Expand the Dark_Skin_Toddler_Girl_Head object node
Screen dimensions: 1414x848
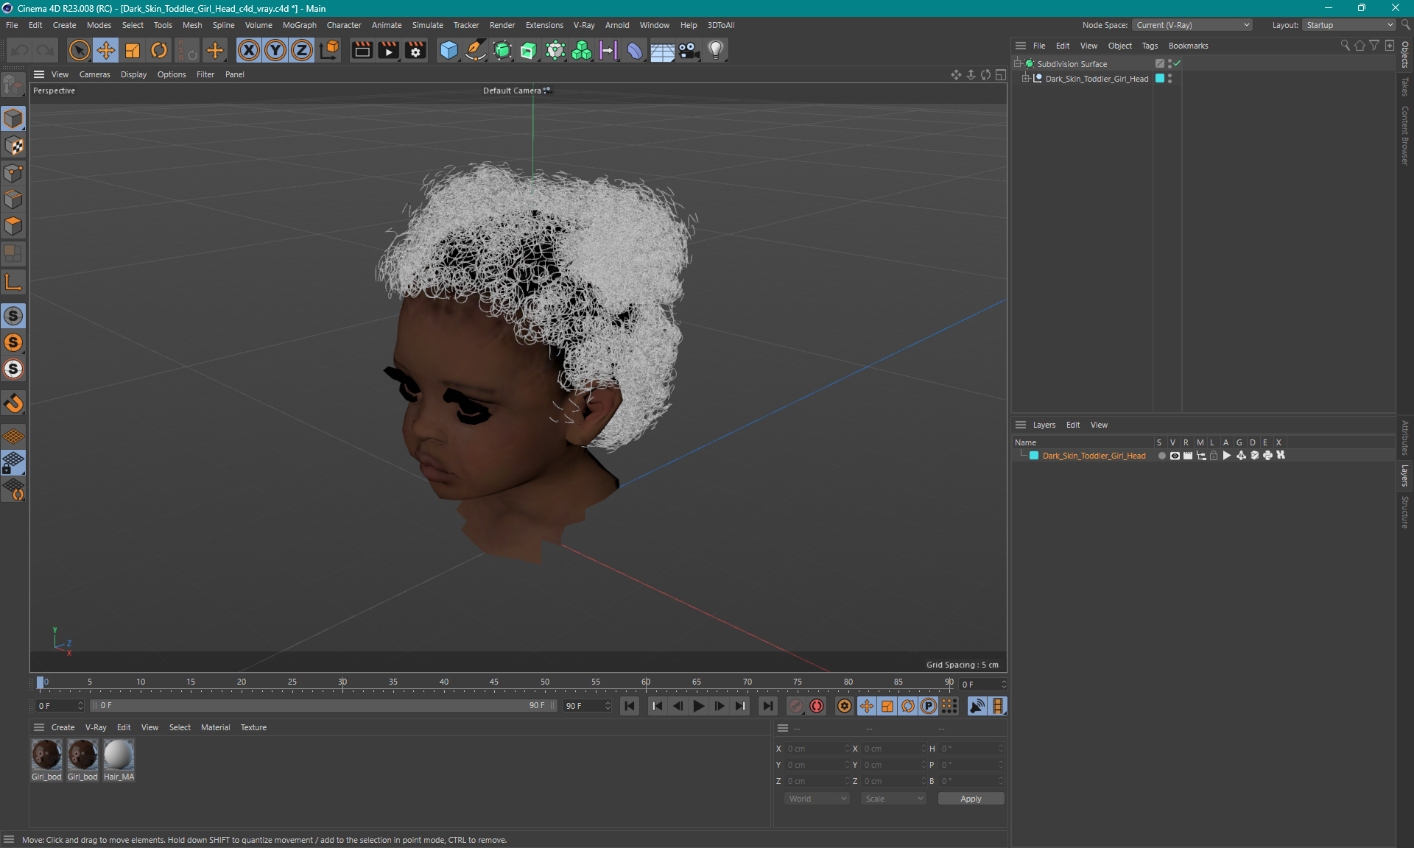click(1025, 79)
